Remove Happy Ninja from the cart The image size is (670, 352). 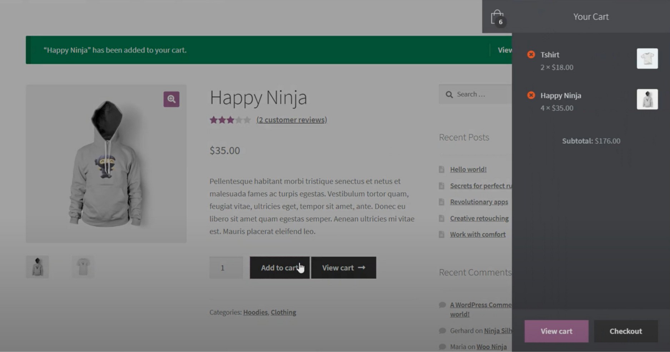pos(531,95)
